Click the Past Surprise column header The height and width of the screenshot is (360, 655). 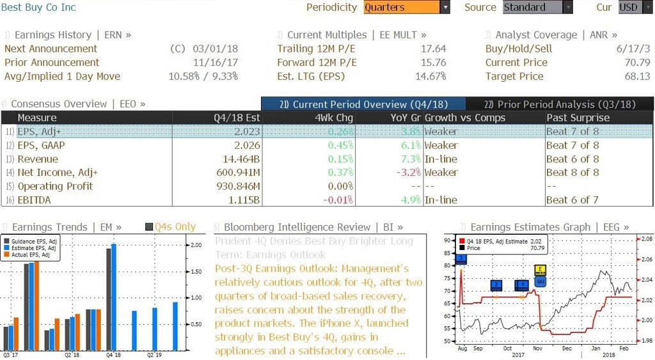click(599, 118)
